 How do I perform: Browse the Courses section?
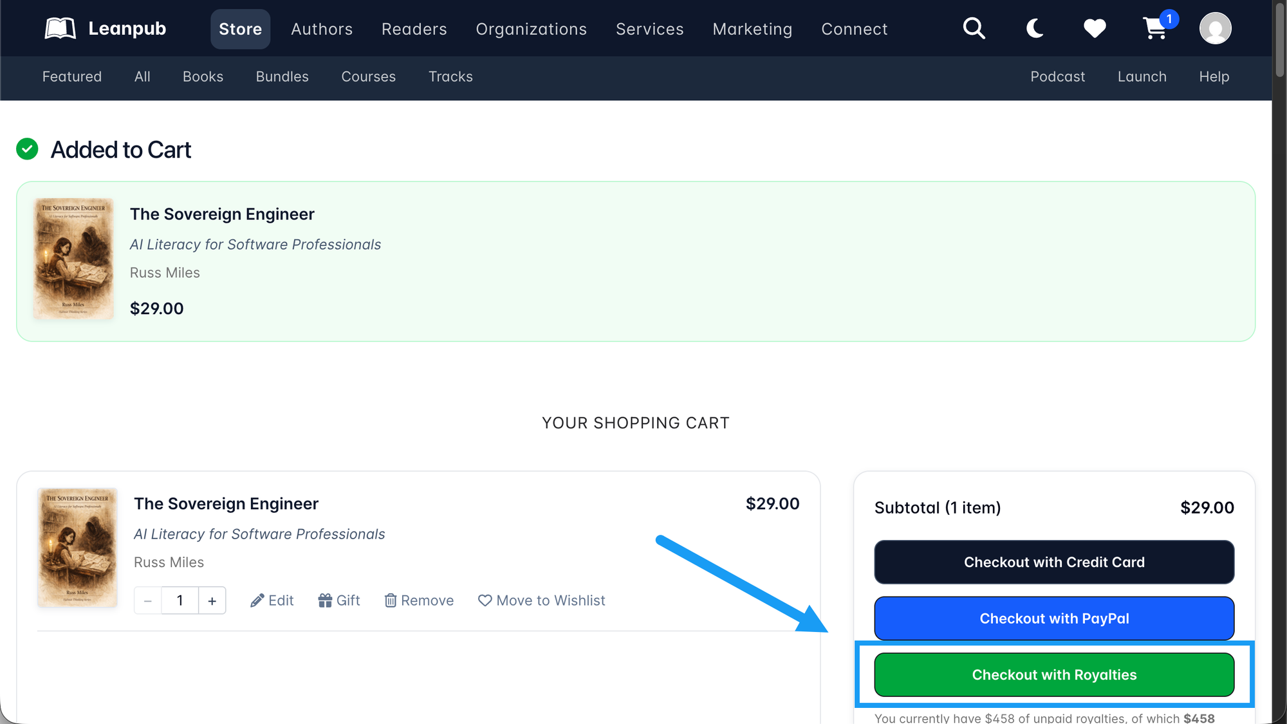pos(368,77)
